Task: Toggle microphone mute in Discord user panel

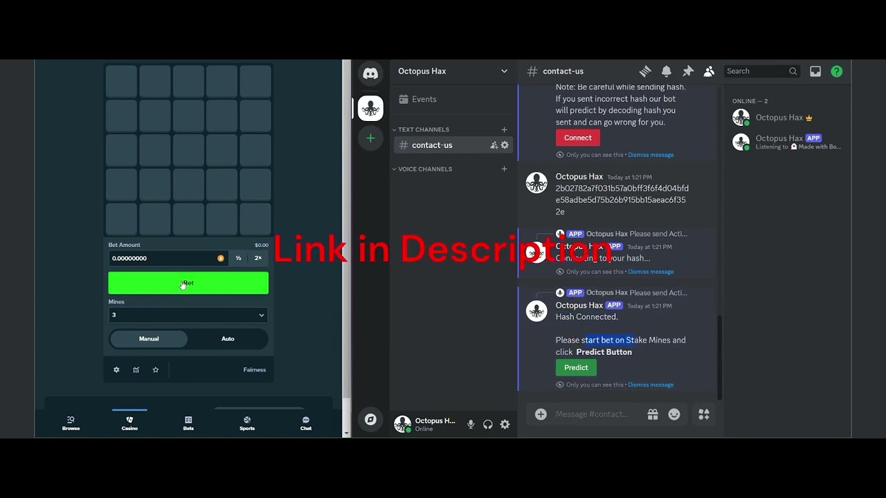Action: [x=471, y=424]
